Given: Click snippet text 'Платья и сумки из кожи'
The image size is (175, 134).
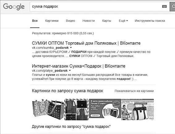Looking at the screenshot, I should [x=50, y=75].
